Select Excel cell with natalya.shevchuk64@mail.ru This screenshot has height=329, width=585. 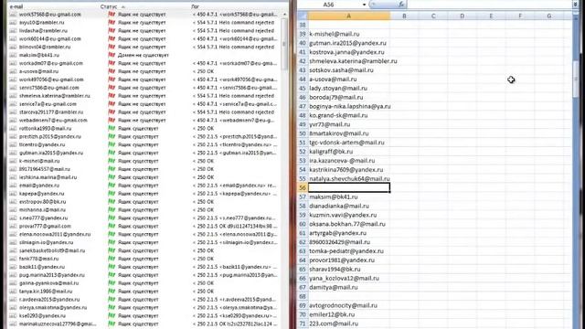[x=349, y=179]
